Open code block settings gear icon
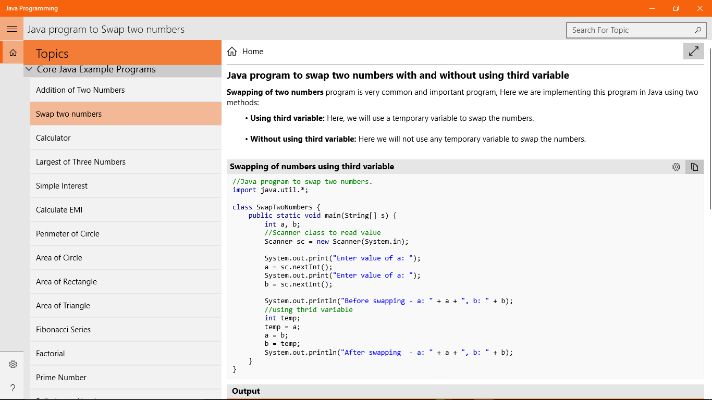The width and height of the screenshot is (712, 400). [676, 167]
